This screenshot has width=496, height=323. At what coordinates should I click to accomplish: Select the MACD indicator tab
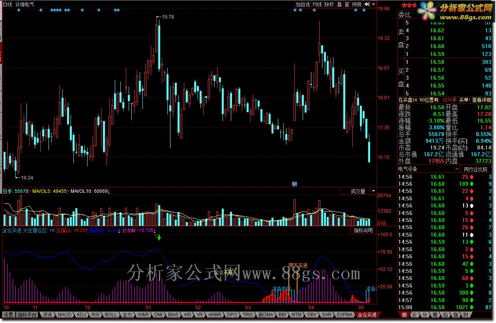(64, 315)
